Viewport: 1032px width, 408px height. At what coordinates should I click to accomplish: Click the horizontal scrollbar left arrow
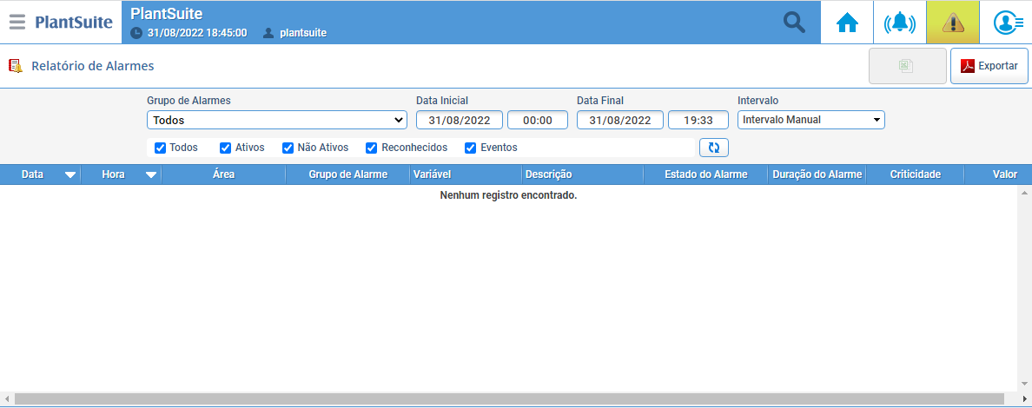coord(7,398)
